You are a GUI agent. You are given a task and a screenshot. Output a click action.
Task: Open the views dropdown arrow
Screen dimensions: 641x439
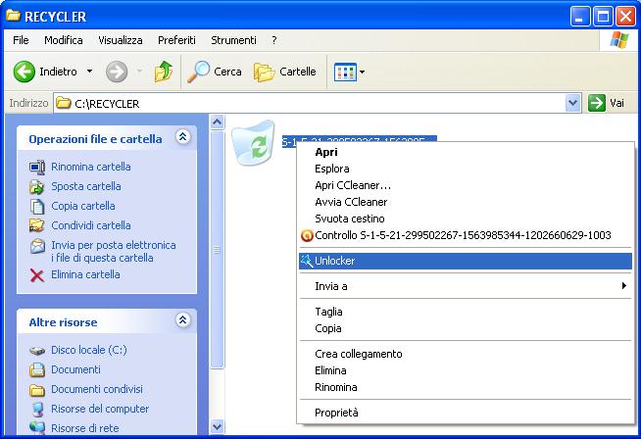pos(363,73)
